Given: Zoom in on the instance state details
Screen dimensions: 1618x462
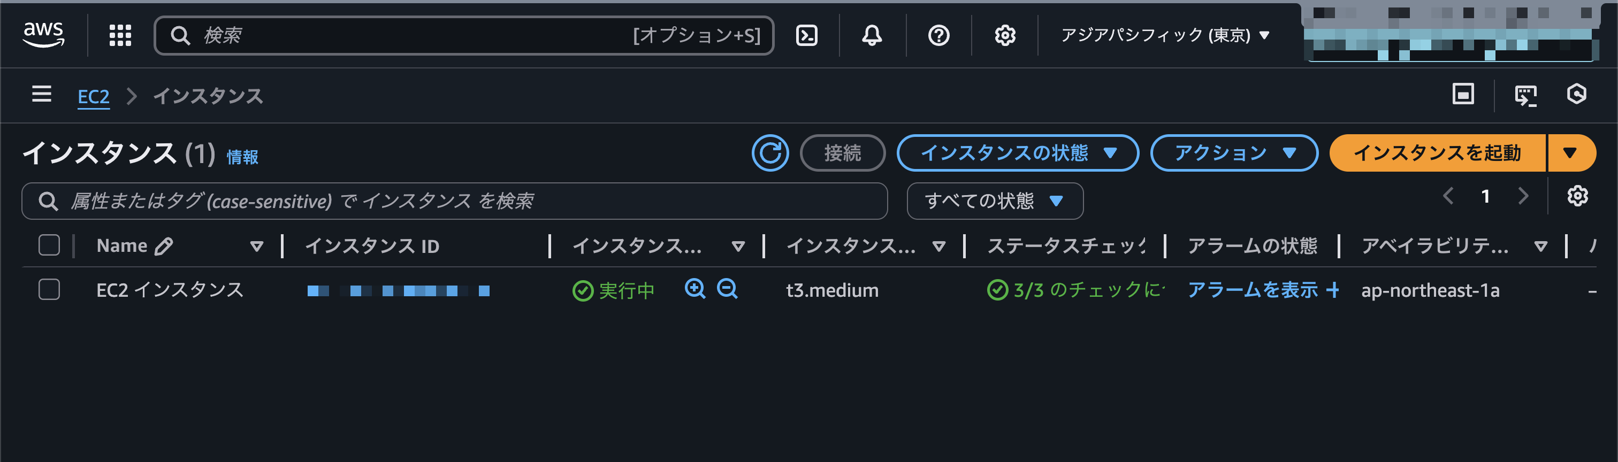Looking at the screenshot, I should 694,290.
